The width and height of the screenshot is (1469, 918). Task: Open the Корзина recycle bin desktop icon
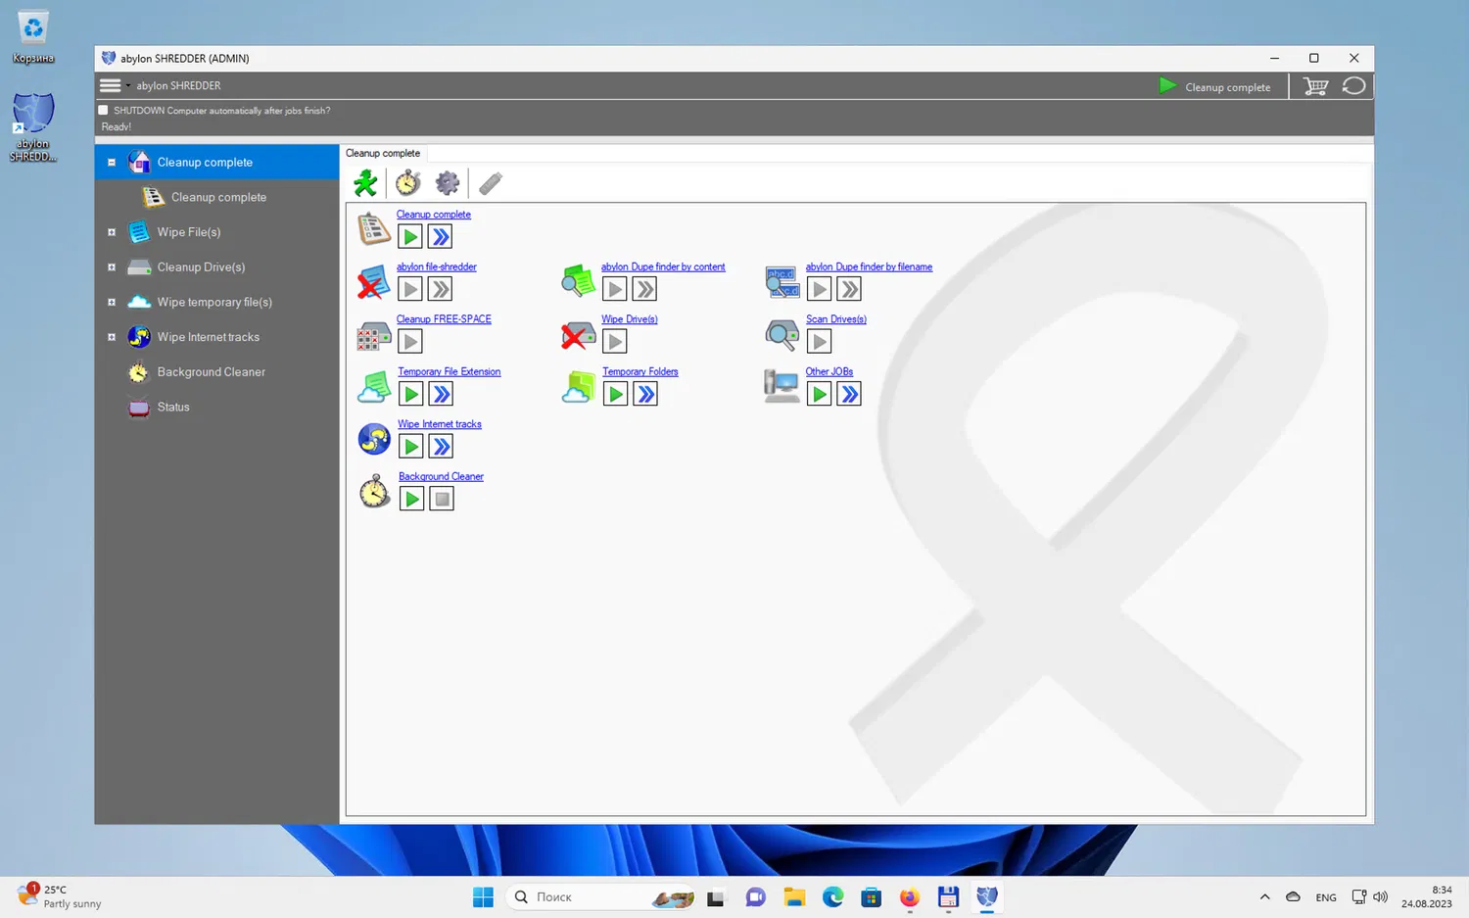coord(33,37)
